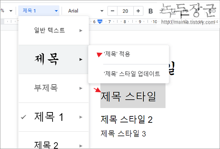Select the 제목 style option
Screen dimensions: 220x149
point(54,59)
